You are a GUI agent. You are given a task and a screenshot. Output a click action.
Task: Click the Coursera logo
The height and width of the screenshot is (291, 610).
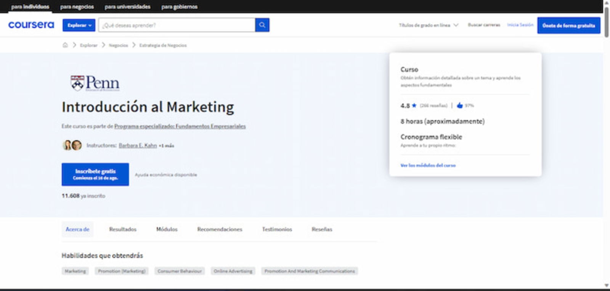click(x=31, y=25)
